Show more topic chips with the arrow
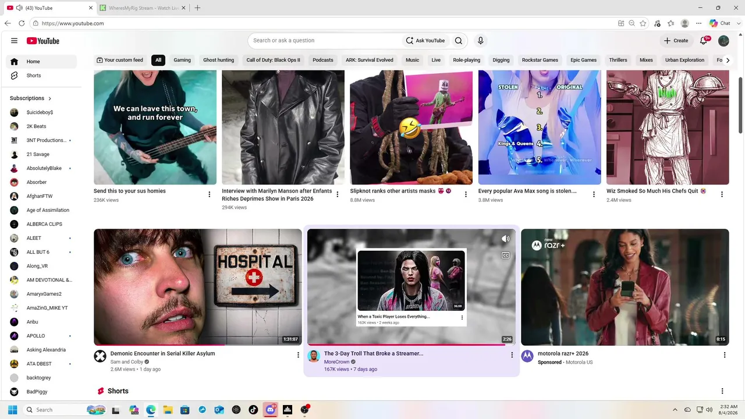 click(x=727, y=60)
